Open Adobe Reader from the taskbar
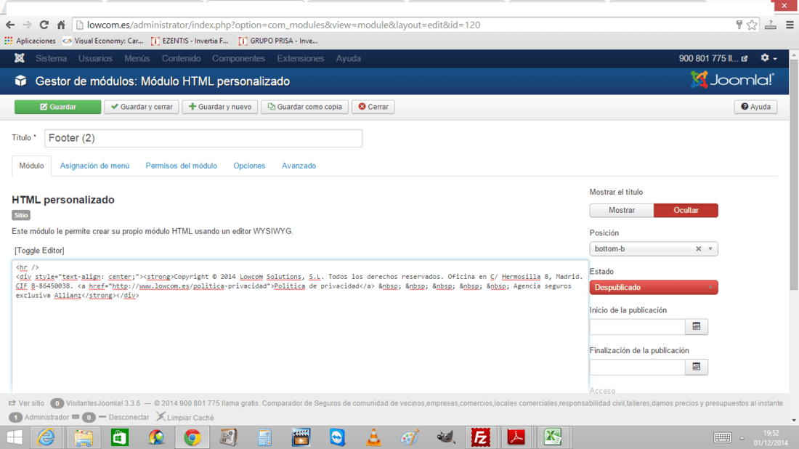Viewport: 799px width, 449px height. tap(516, 437)
